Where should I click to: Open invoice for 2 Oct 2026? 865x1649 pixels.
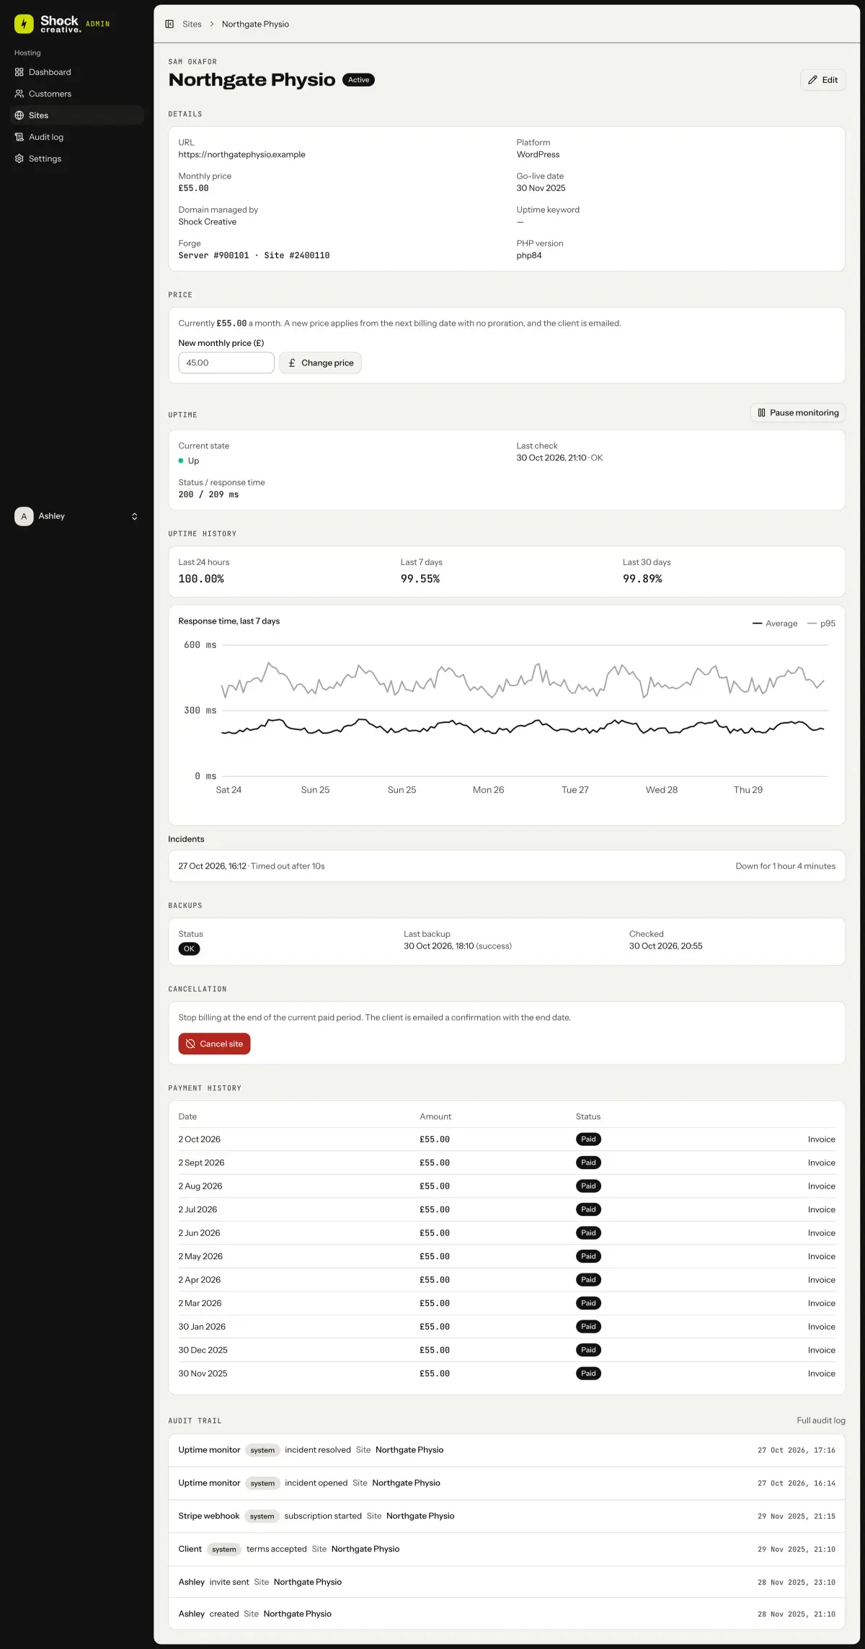821,1139
